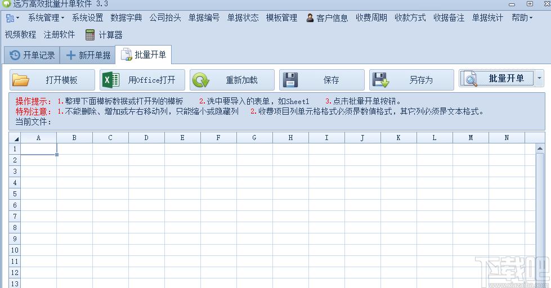The width and height of the screenshot is (551, 288).
Task: Click the 客户信息 person icon
Action: point(310,17)
